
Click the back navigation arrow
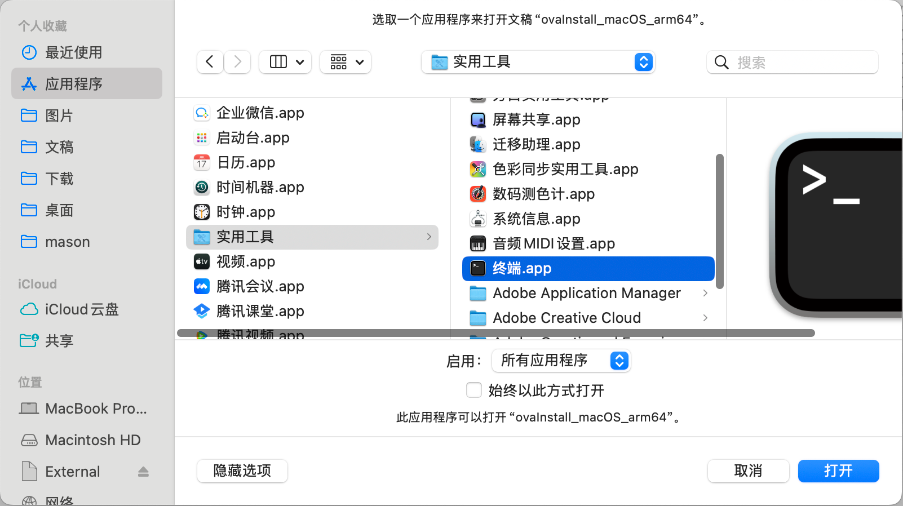(210, 62)
